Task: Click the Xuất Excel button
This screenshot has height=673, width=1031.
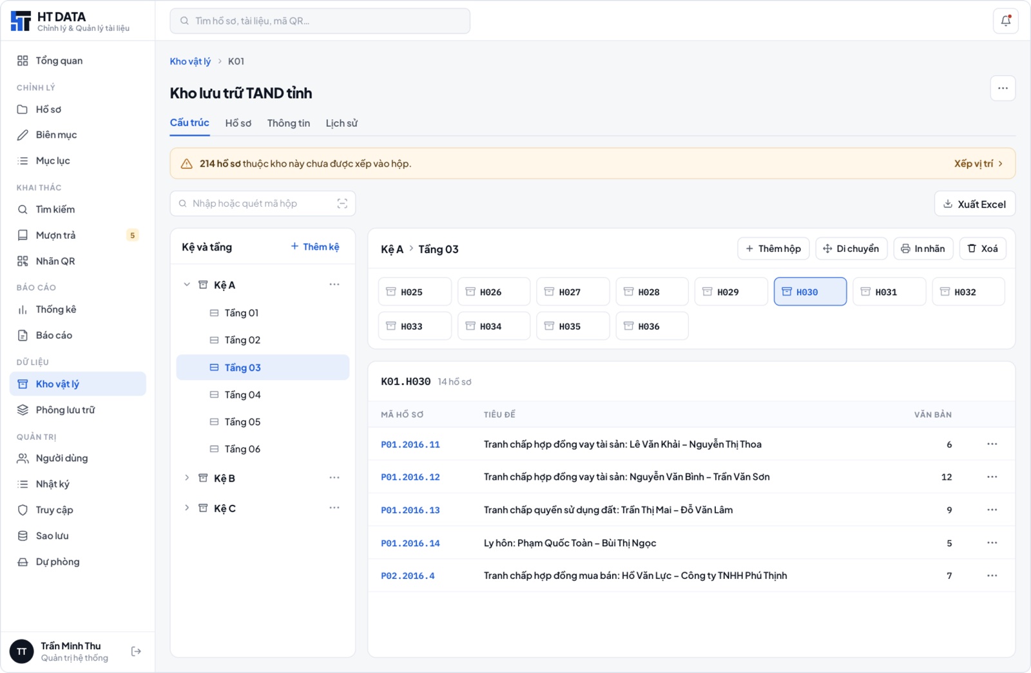Action: point(975,204)
